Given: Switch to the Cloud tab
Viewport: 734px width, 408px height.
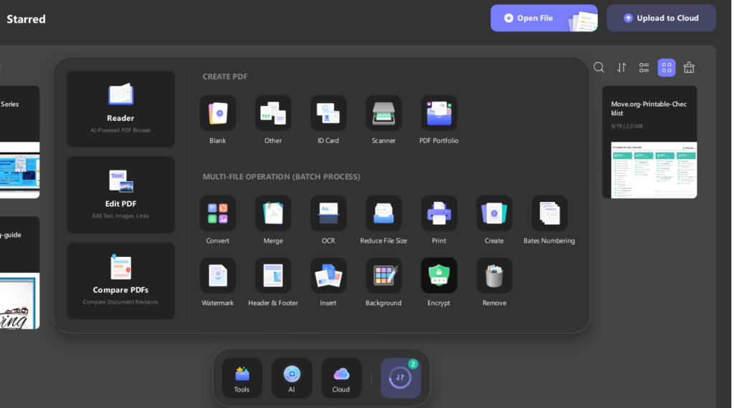Looking at the screenshot, I should (x=341, y=378).
